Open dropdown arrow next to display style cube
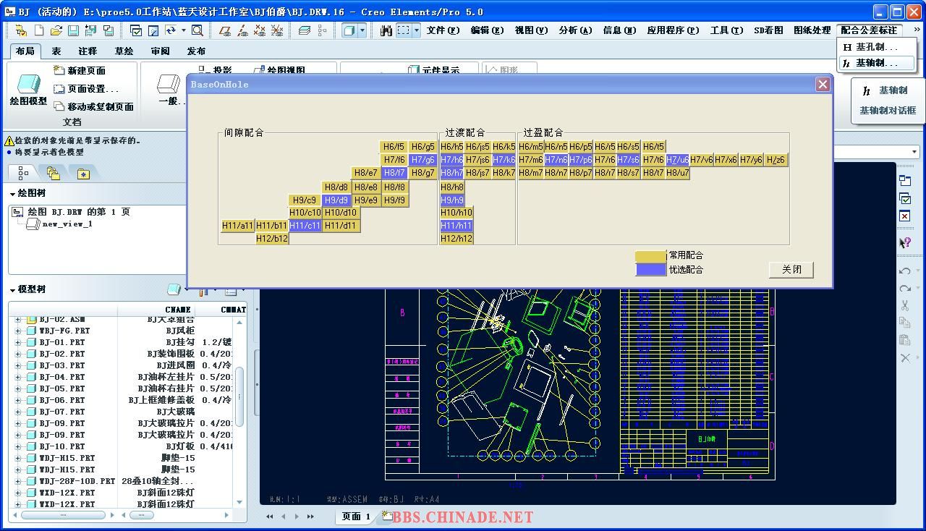Viewport: 926px width, 531px height. tap(362, 30)
